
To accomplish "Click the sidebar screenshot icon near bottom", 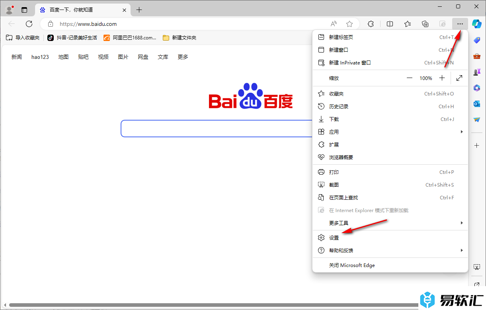I will [477, 267].
